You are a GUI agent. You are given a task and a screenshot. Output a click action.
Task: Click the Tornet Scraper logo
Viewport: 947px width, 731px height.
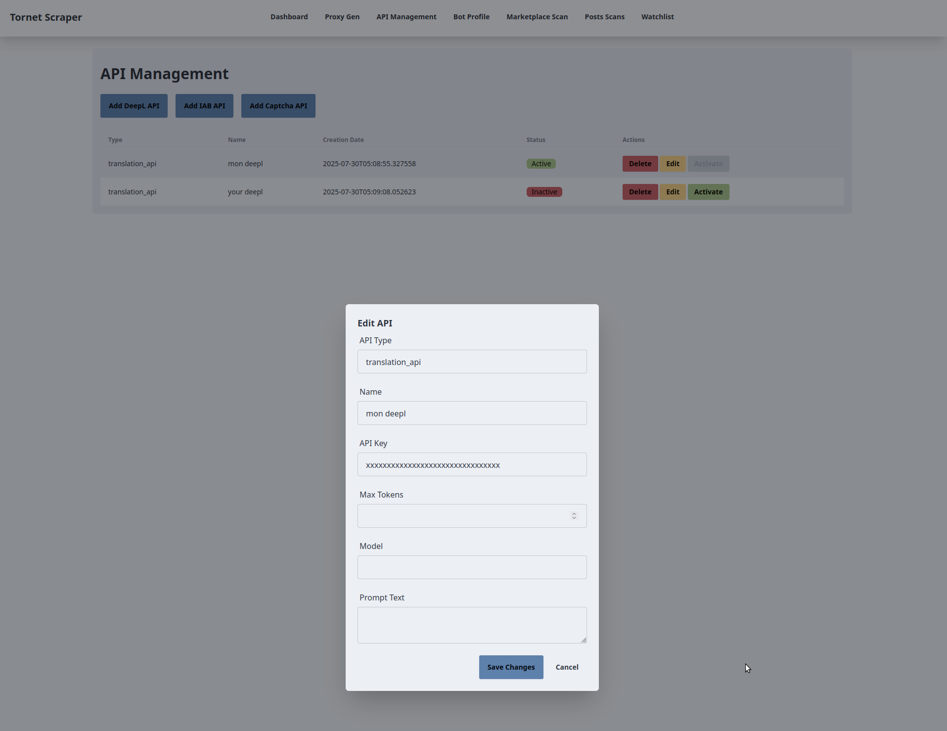45,17
